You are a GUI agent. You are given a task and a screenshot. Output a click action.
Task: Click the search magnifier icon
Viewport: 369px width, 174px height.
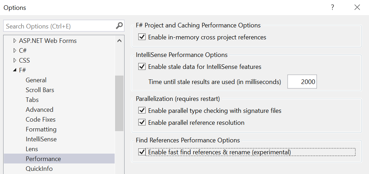[x=119, y=26]
